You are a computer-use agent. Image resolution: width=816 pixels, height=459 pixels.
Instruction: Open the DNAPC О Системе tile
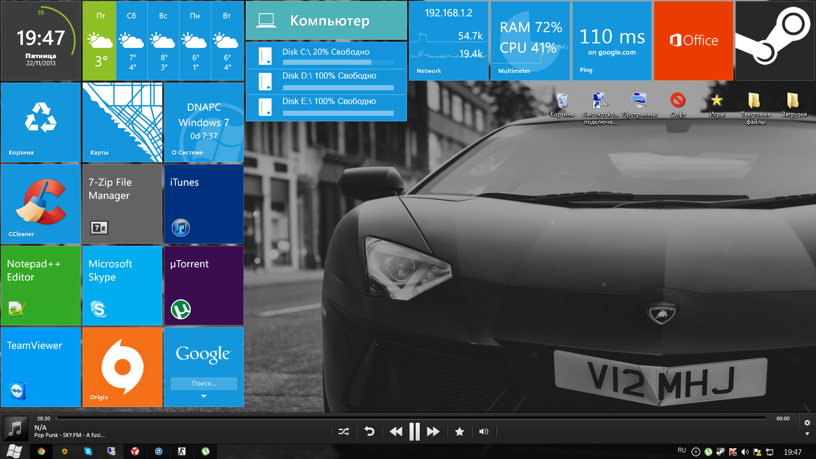tap(204, 122)
